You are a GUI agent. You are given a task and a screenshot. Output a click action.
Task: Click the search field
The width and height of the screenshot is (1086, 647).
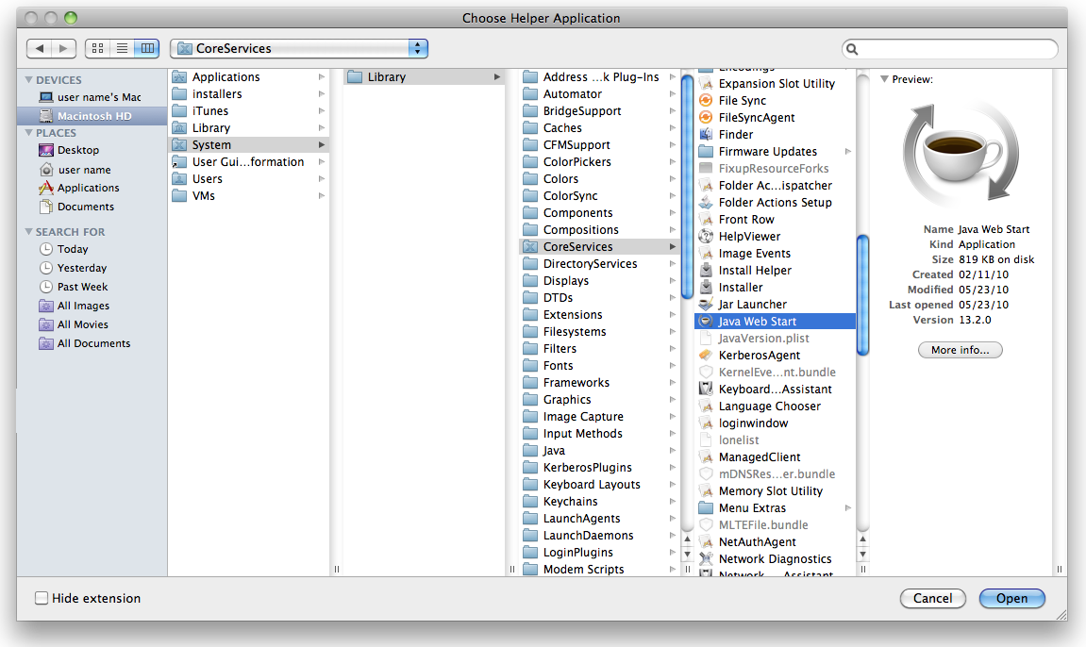click(x=949, y=49)
